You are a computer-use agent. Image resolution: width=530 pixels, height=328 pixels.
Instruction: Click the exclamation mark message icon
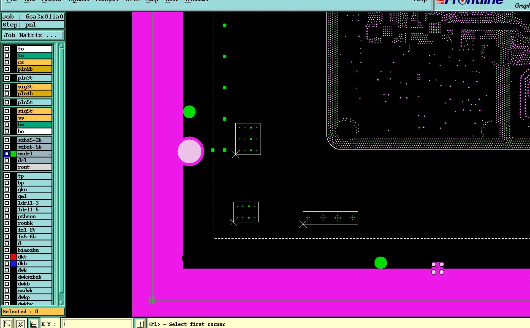point(140,324)
